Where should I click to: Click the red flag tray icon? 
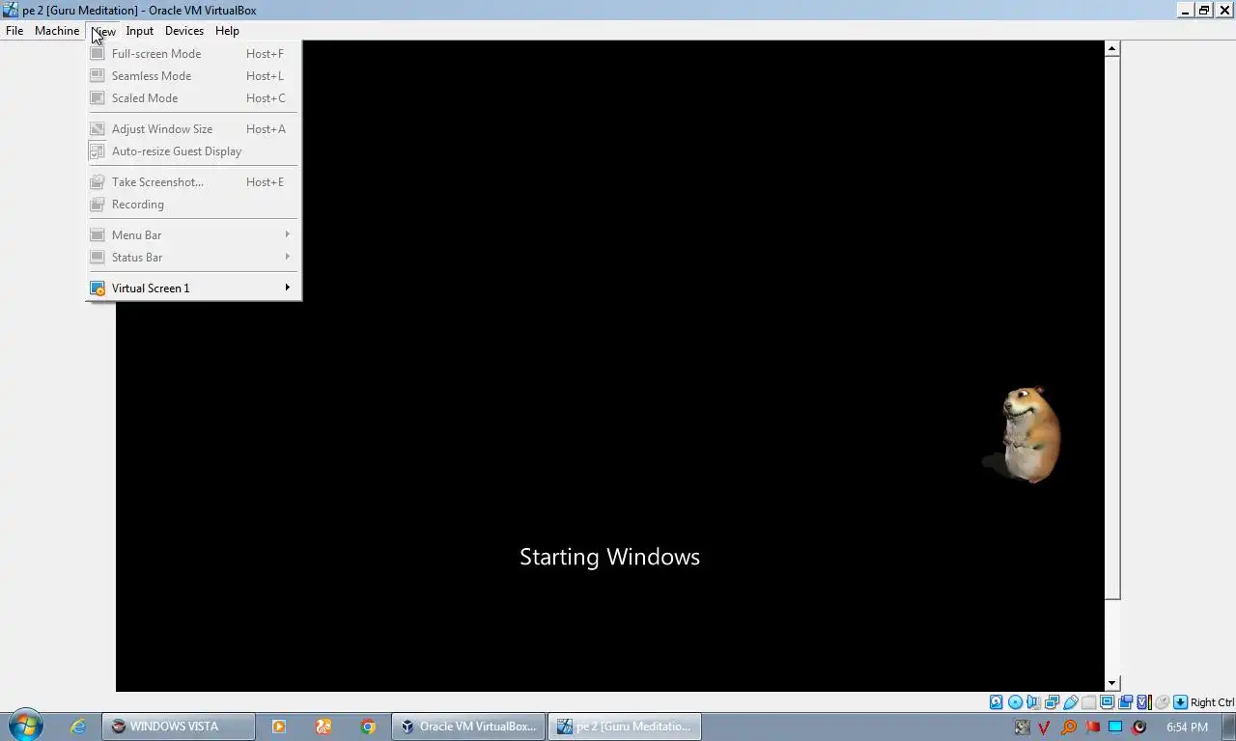point(1092,727)
